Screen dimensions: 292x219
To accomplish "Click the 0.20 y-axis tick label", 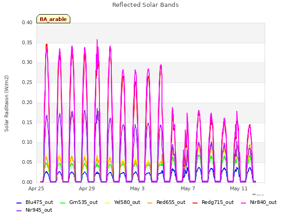I will point(27,102).
